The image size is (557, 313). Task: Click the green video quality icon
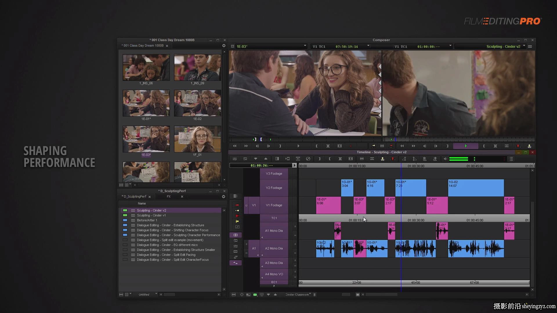(255, 294)
